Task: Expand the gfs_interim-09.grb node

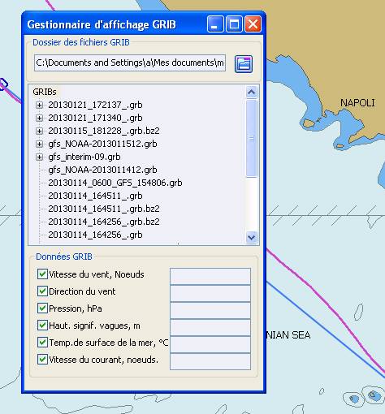Action: [x=40, y=157]
